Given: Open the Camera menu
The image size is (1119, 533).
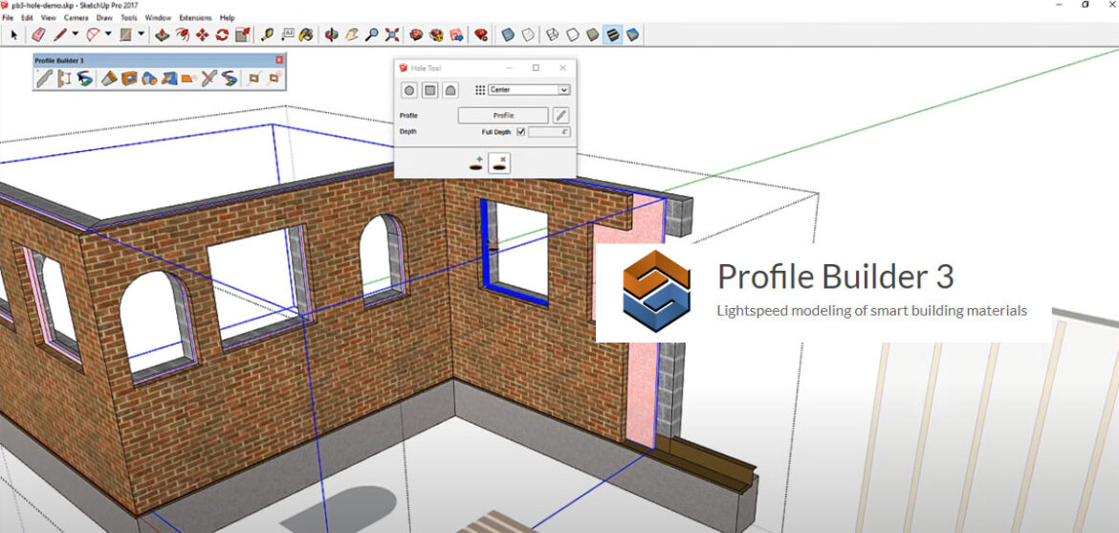Looking at the screenshot, I should point(77,17).
